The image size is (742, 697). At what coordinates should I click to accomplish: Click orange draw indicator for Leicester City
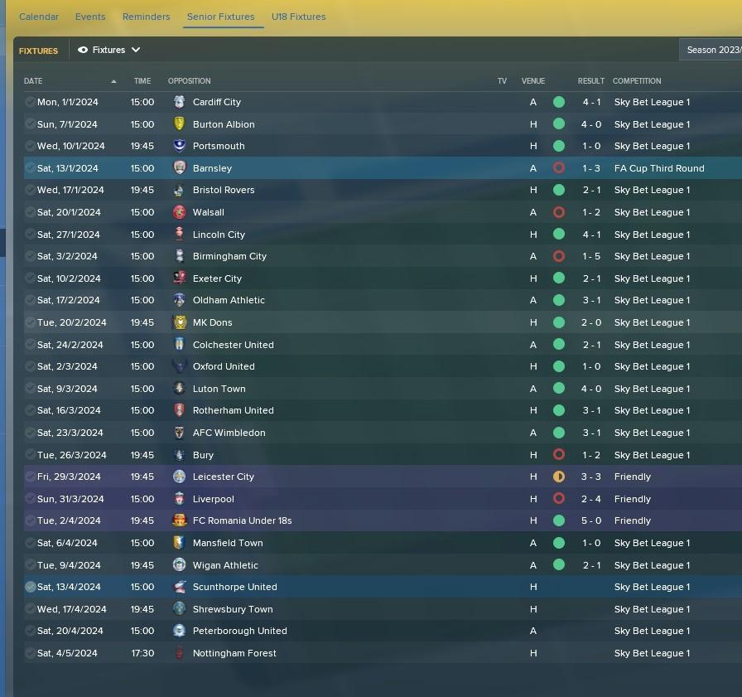tap(559, 477)
